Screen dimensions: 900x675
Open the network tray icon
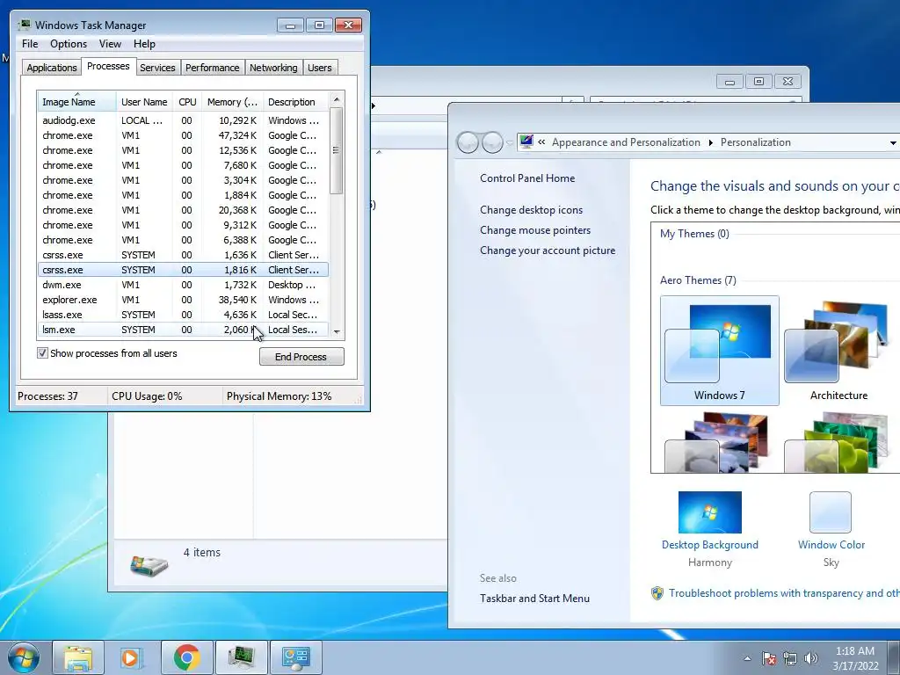pyautogui.click(x=790, y=658)
